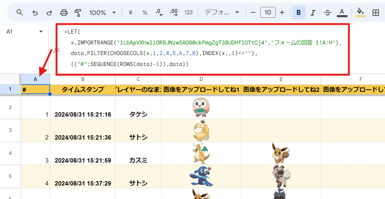385x199 pixels.
Task: Select column B header
Action: (x=83, y=79)
